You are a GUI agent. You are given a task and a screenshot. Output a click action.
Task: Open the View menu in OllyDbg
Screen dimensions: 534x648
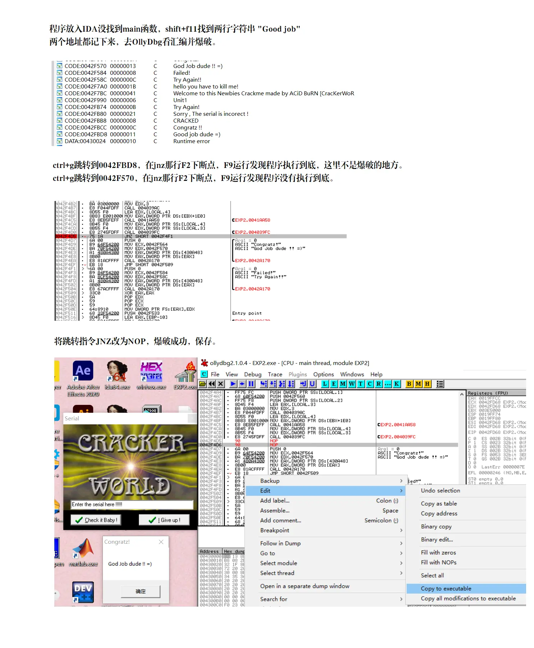click(x=232, y=374)
